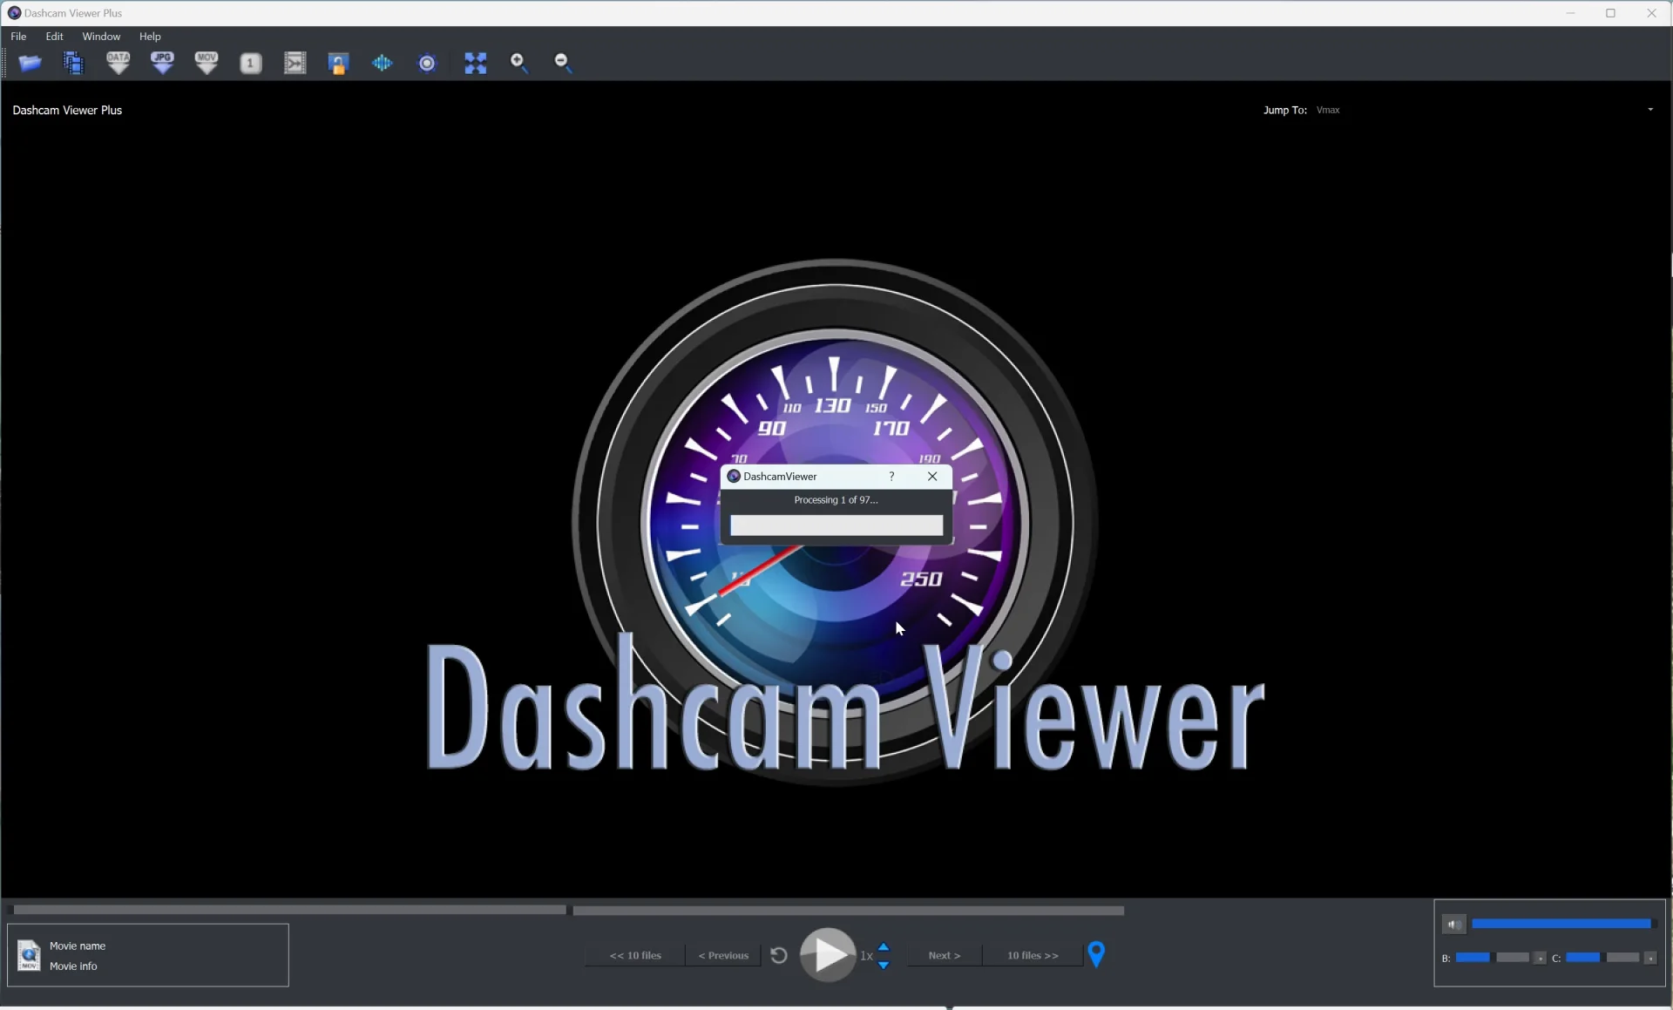Click the left playback timeline bar
The image size is (1673, 1010).
(x=289, y=910)
